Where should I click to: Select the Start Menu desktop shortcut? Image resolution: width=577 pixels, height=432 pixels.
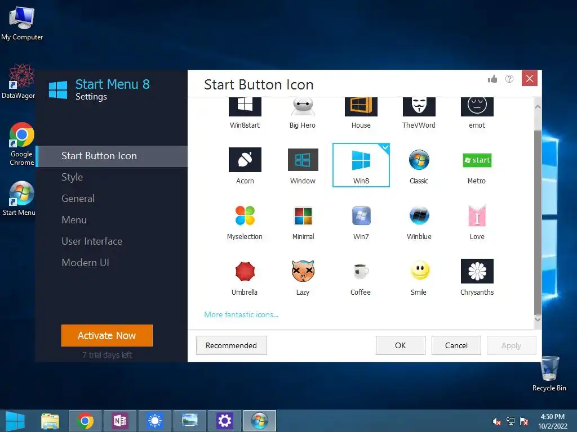[19, 199]
